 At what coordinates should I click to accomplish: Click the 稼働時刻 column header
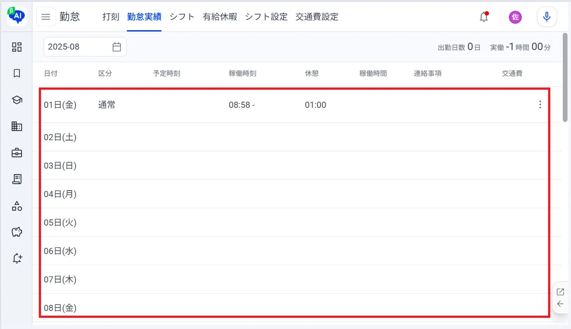[x=243, y=74]
